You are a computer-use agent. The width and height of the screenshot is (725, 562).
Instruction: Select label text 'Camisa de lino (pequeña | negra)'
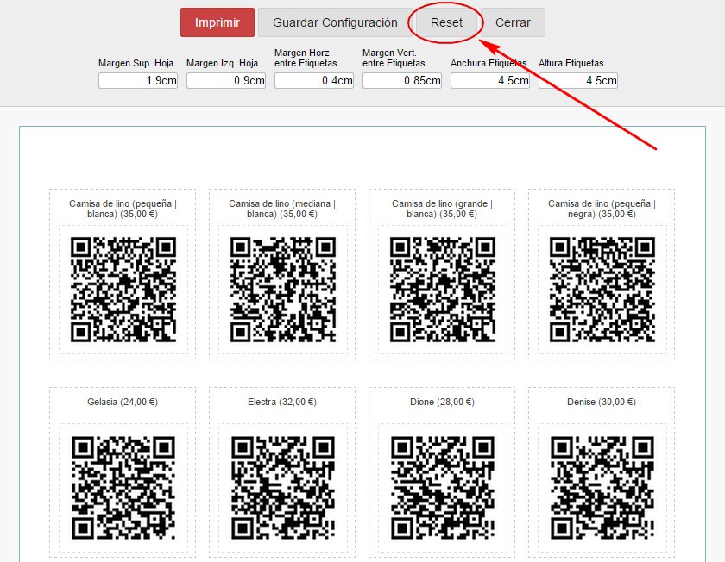pos(602,209)
